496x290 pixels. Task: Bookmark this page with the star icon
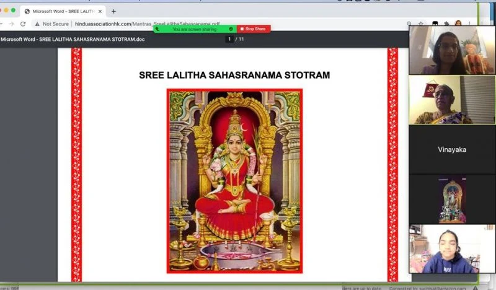click(x=421, y=24)
